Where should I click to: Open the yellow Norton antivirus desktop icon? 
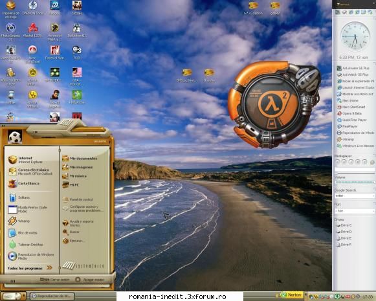tap(32, 99)
